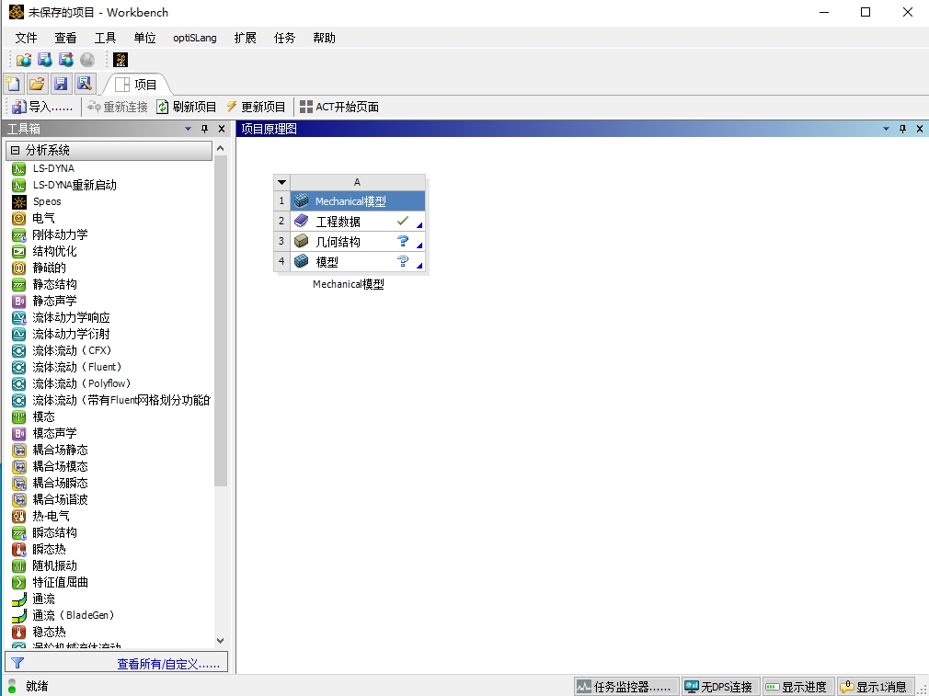This screenshot has height=696, width=929.
Task: Check DPS status via 无DPS连接 icon
Action: click(720, 685)
